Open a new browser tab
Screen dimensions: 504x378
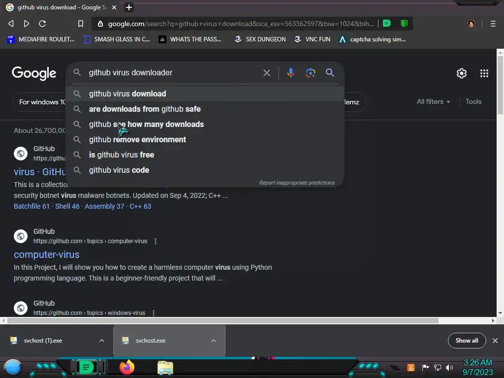129,7
